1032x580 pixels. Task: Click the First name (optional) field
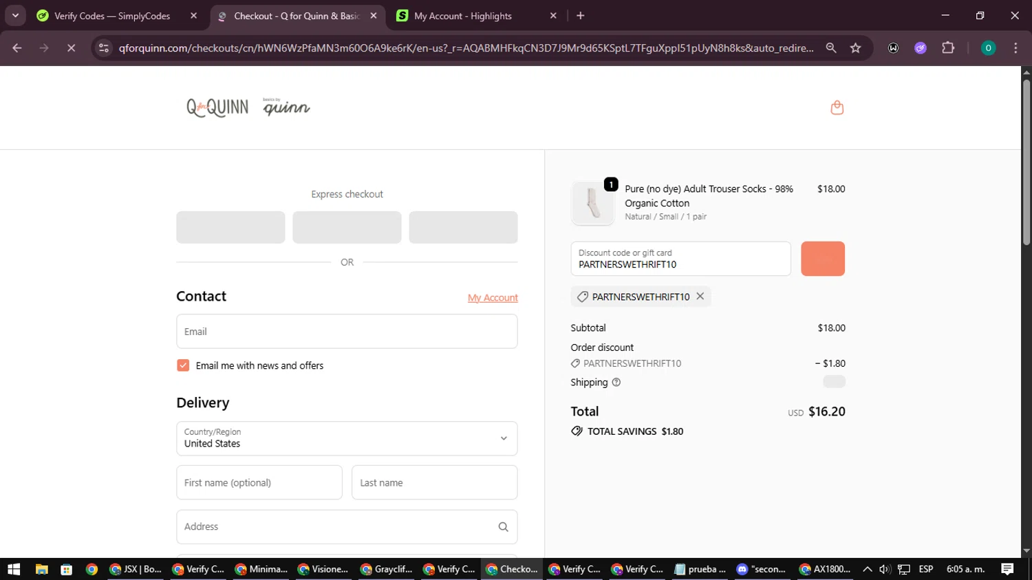(259, 482)
